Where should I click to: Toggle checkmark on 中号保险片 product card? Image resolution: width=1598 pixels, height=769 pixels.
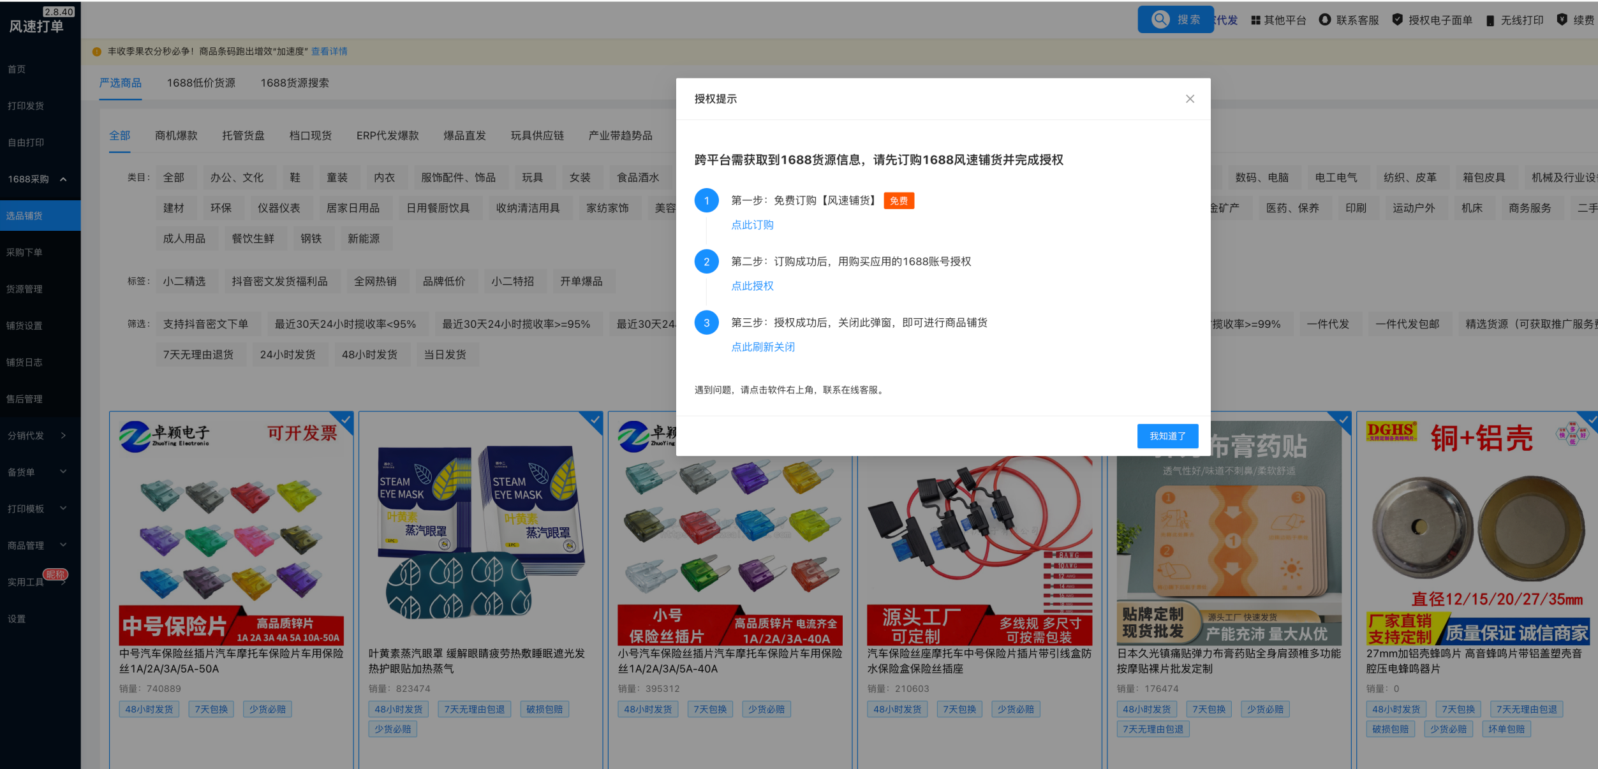[x=346, y=420]
